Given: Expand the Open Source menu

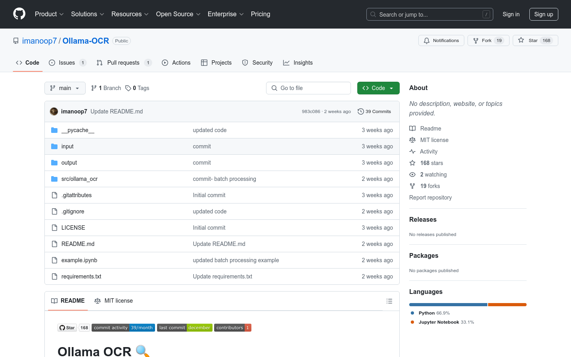Looking at the screenshot, I should (178, 14).
